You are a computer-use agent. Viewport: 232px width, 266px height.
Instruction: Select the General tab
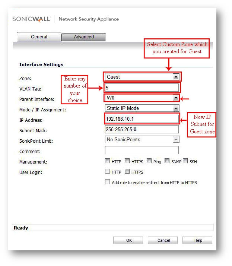(x=39, y=37)
